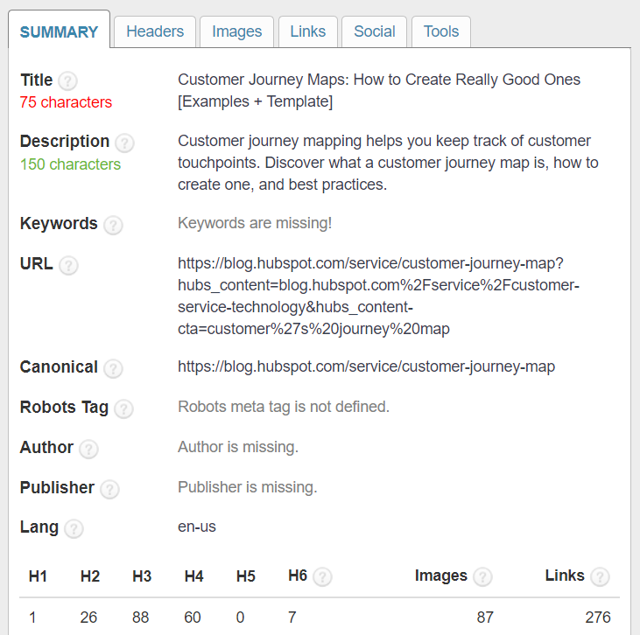The width and height of the screenshot is (640, 635).
Task: Click the help icon next to Lang
Action: click(x=74, y=529)
